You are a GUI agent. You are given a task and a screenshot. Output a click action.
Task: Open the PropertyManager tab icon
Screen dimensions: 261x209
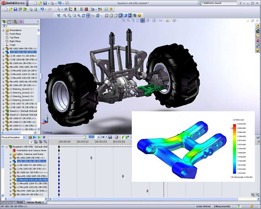tap(10, 22)
